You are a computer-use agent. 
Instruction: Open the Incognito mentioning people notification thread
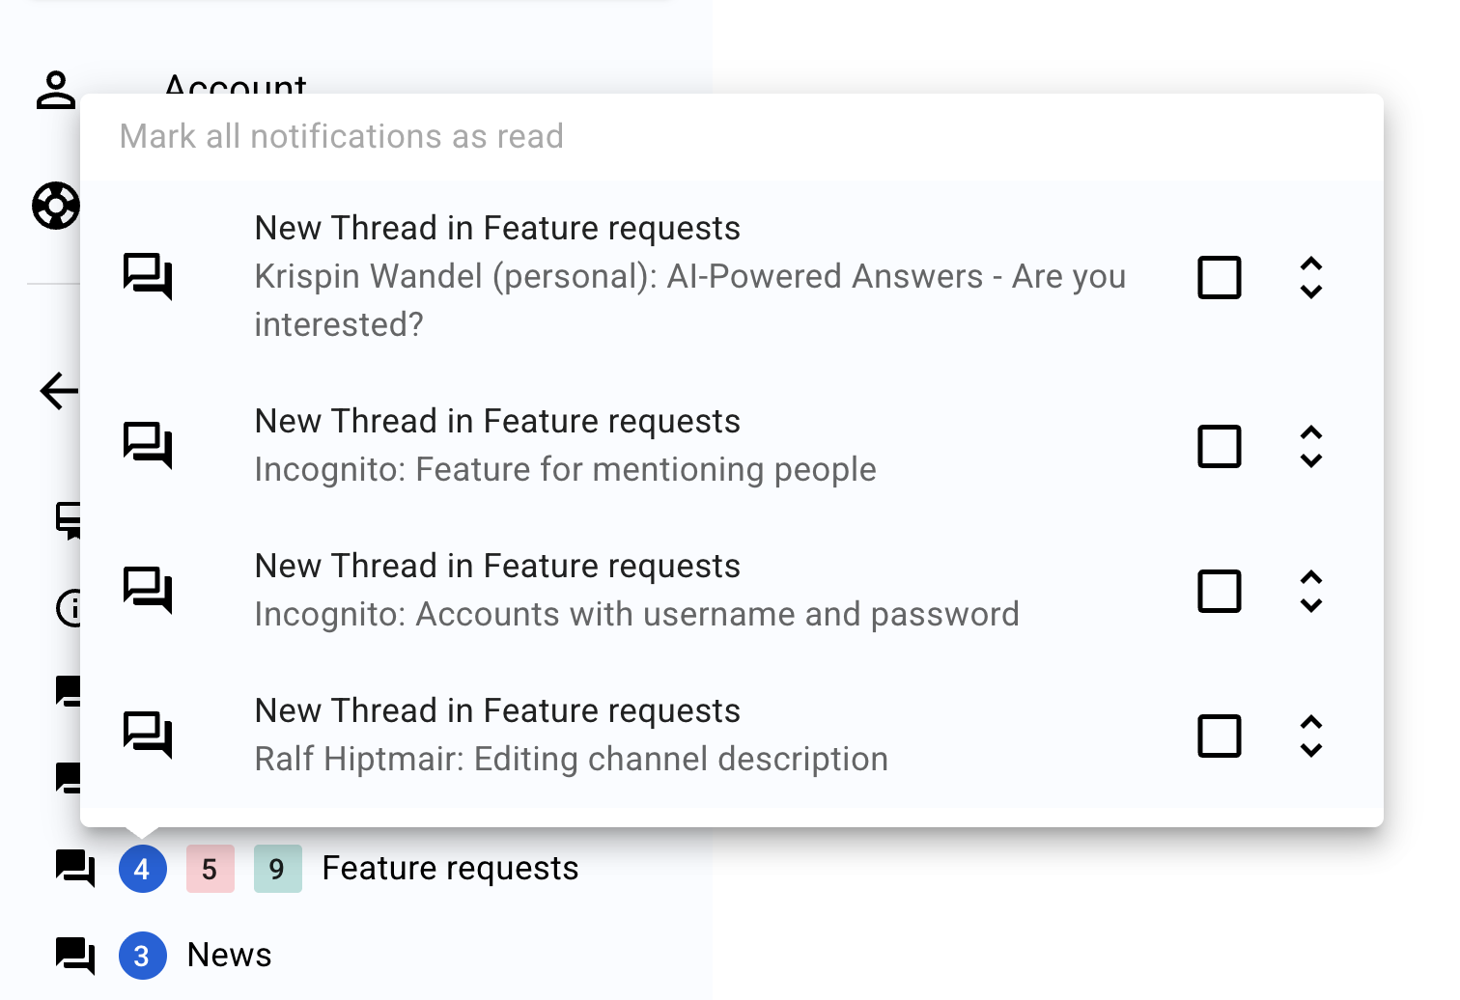tap(565, 469)
